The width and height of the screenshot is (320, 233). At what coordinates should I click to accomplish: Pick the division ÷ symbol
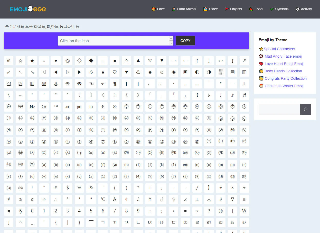(x=244, y=188)
